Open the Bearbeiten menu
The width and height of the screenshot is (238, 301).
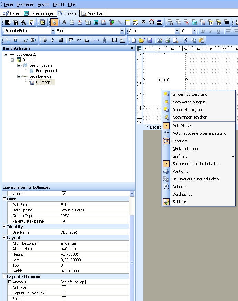pyautogui.click(x=25, y=4)
